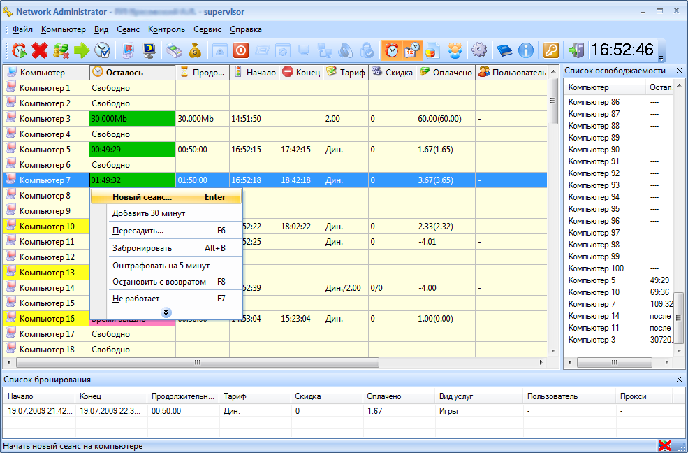The height and width of the screenshot is (453, 688).
Task: Click the pie chart report icon
Action: [434, 50]
